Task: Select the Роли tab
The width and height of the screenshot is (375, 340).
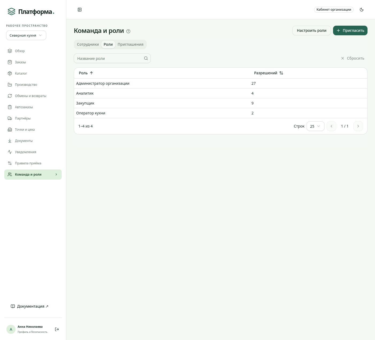Action: (108, 44)
